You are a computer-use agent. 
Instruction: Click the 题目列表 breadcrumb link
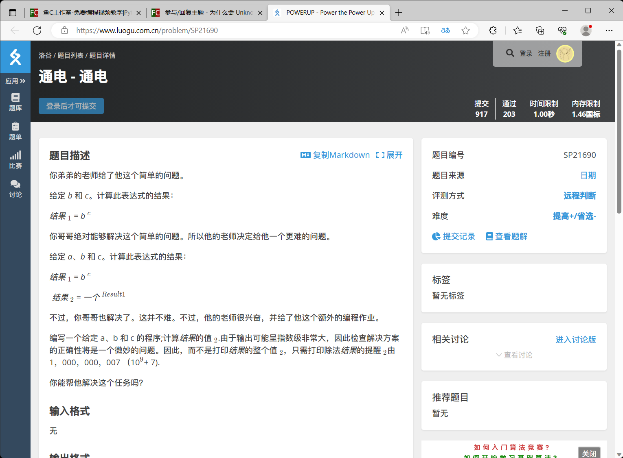pos(70,55)
